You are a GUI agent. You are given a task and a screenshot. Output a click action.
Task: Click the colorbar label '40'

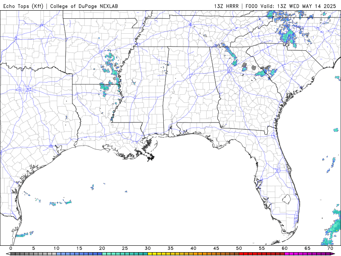click(x=194, y=248)
